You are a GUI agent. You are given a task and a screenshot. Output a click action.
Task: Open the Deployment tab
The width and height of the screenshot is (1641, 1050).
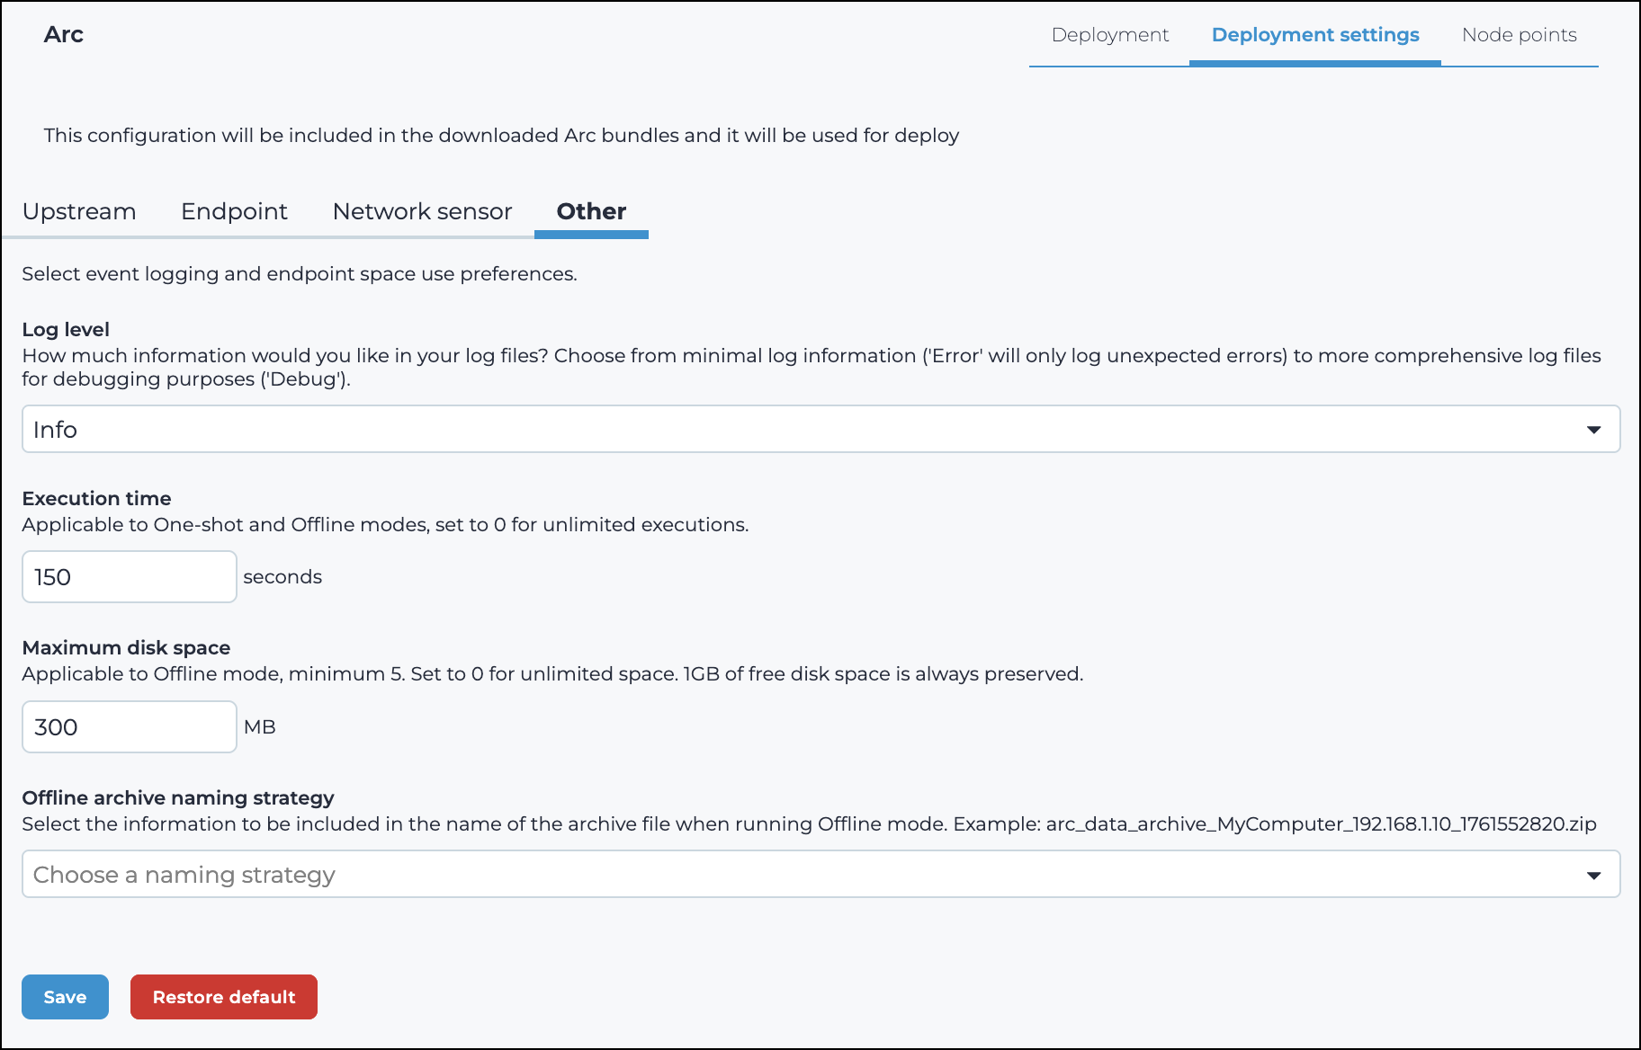pos(1109,35)
